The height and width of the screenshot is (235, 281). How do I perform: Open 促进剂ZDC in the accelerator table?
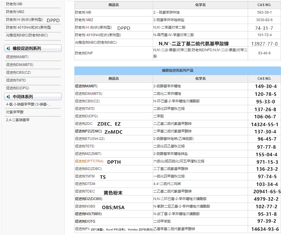click(x=84, y=124)
